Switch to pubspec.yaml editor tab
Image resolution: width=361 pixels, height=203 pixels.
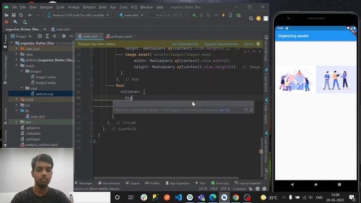[x=121, y=36]
